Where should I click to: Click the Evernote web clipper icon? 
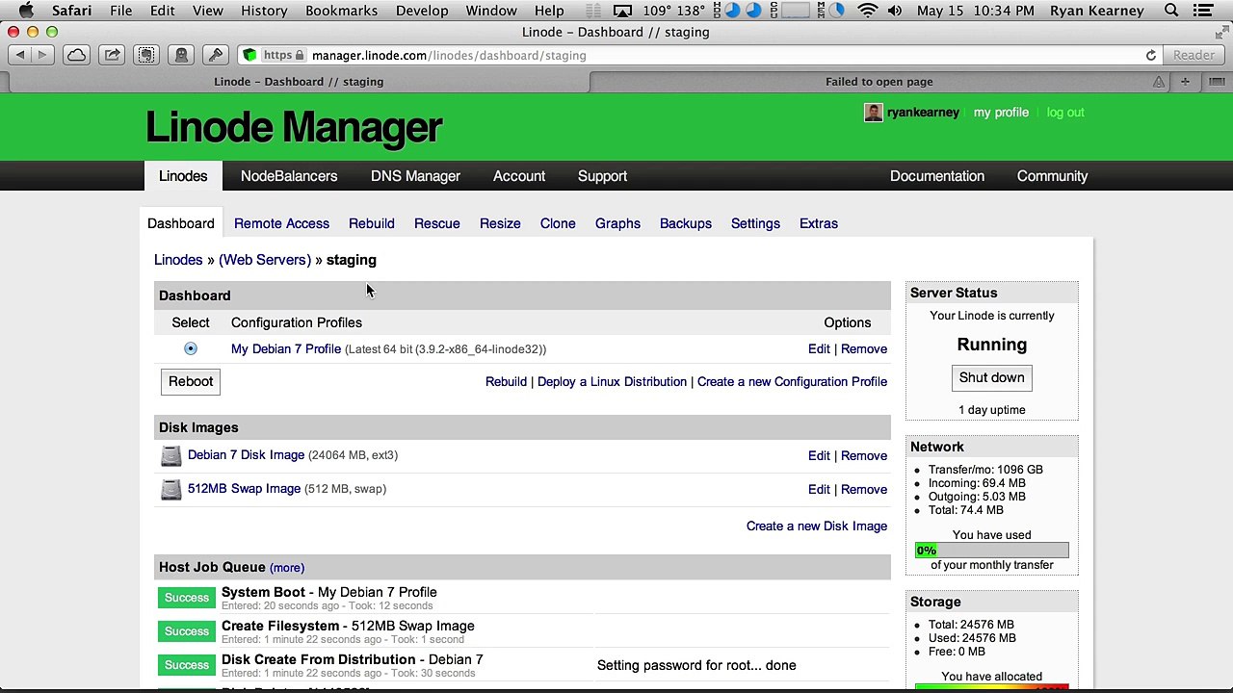[146, 55]
